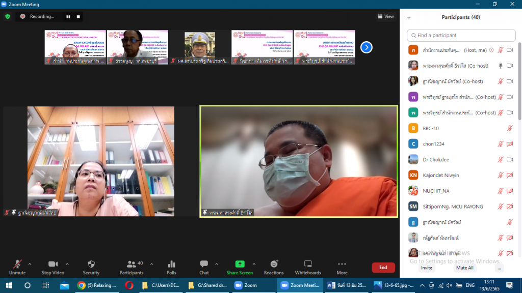This screenshot has width=522, height=293.
Task: Click the green Share Screen icon
Action: (240, 264)
